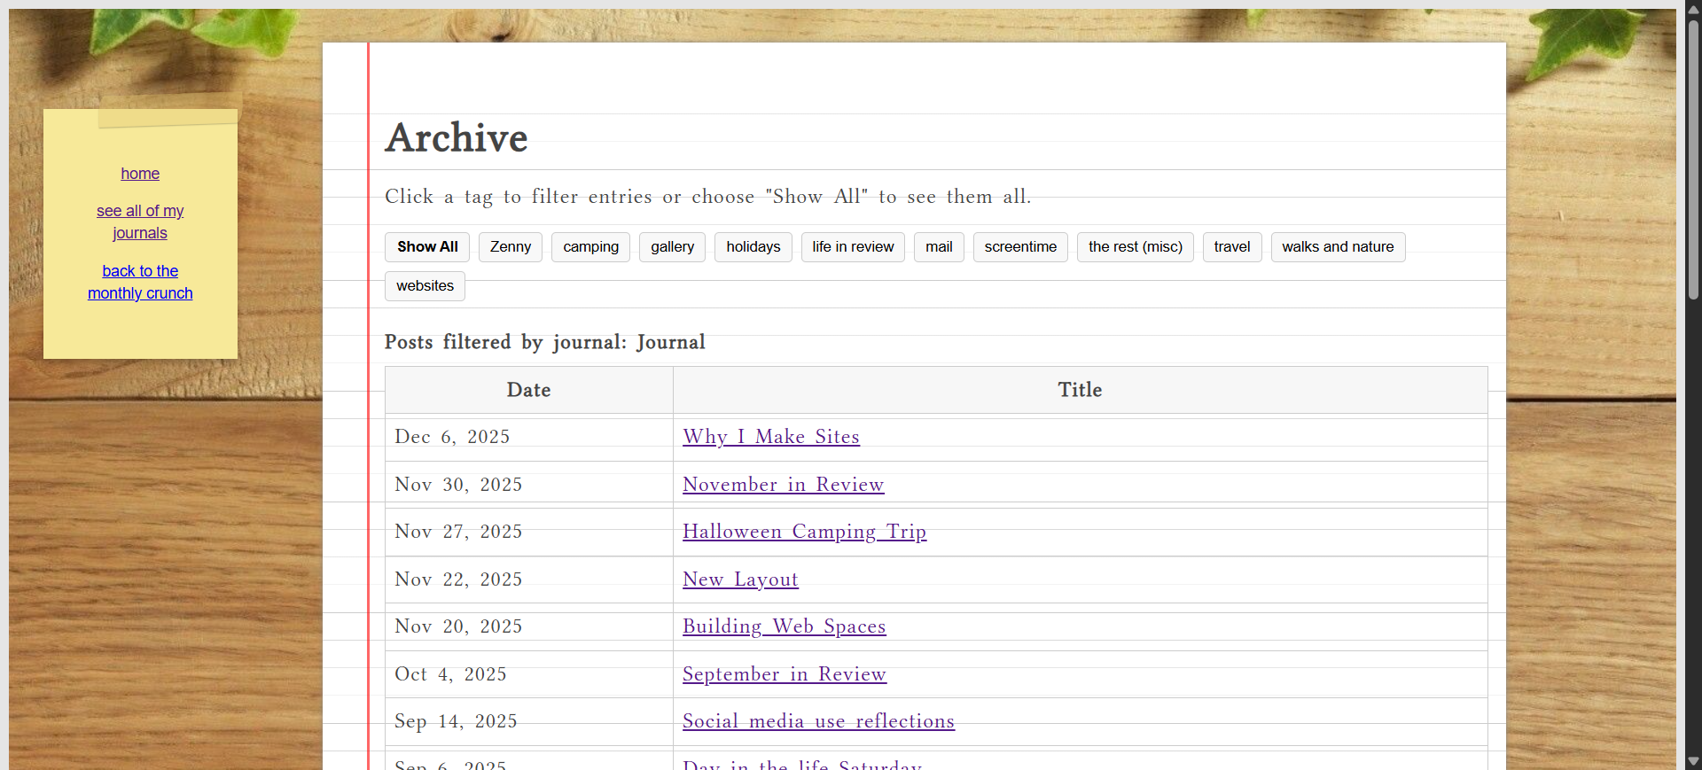Image resolution: width=1702 pixels, height=770 pixels.
Task: Select the Show All filter button
Action: [427, 247]
